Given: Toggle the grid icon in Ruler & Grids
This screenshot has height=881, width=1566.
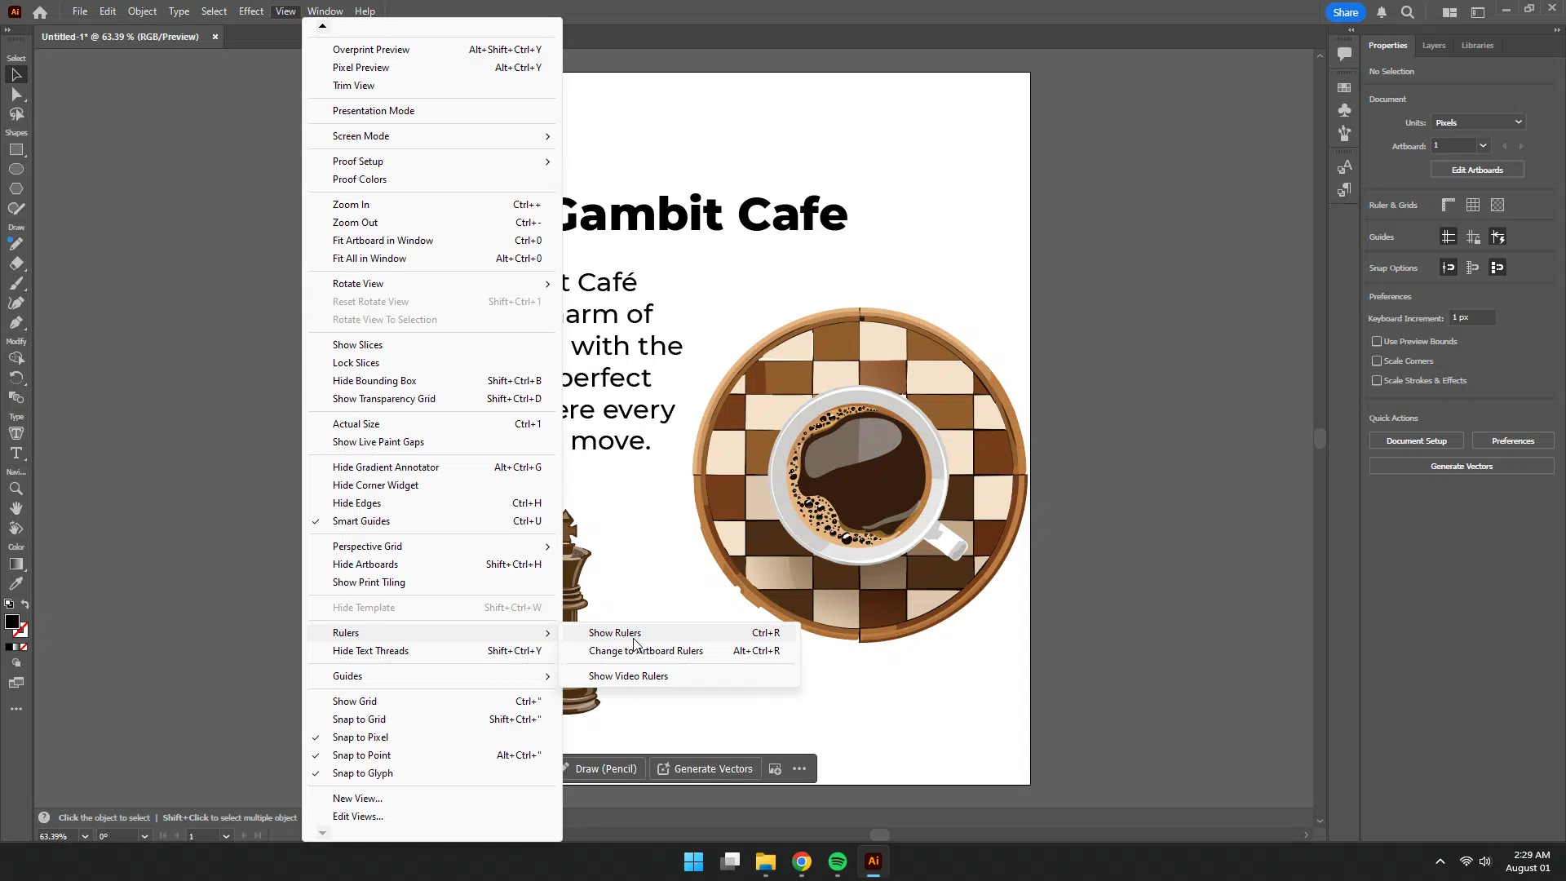Looking at the screenshot, I should (1473, 206).
